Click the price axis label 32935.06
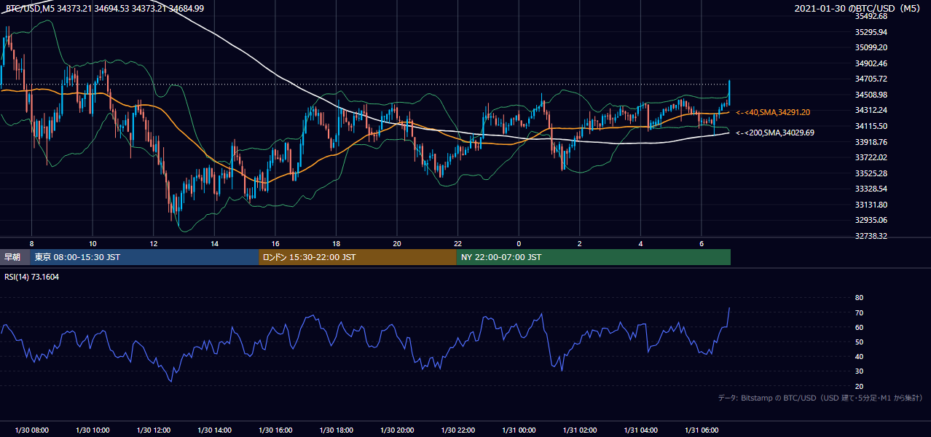Viewport: 931px width, 437px height. click(871, 220)
